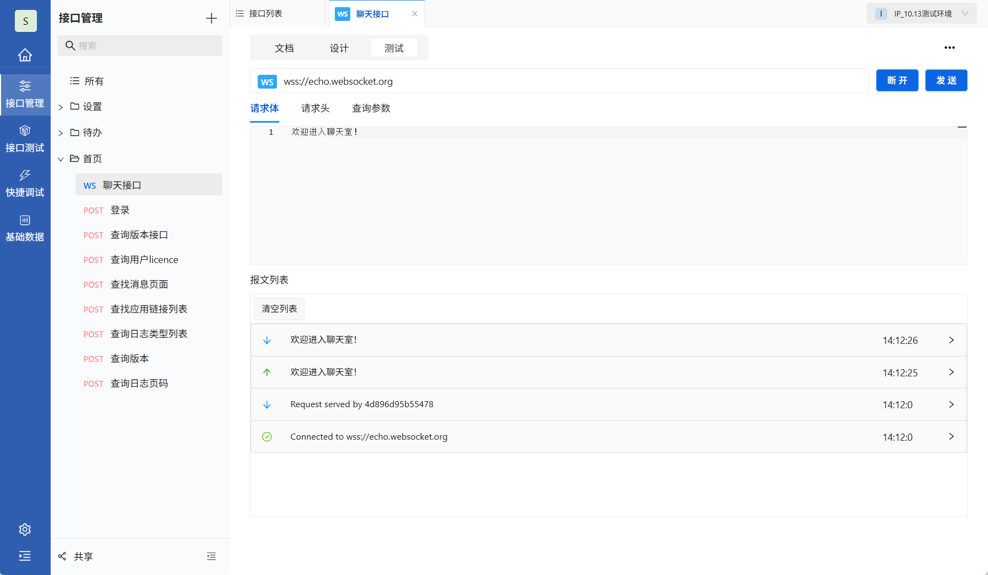Image resolution: width=988 pixels, height=575 pixels.
Task: Expand the 设置 folder chevron
Action: 61,107
